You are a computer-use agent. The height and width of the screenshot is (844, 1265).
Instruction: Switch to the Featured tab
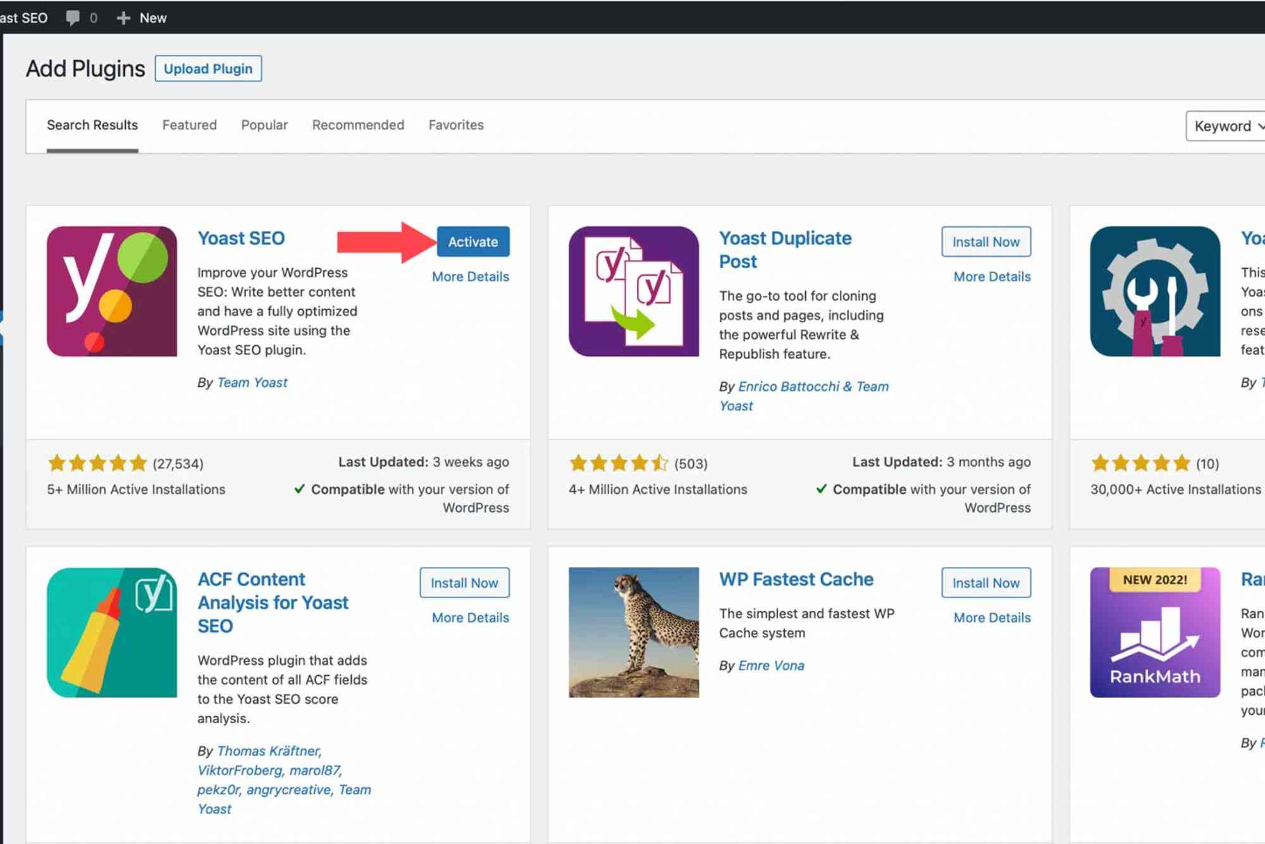[189, 125]
